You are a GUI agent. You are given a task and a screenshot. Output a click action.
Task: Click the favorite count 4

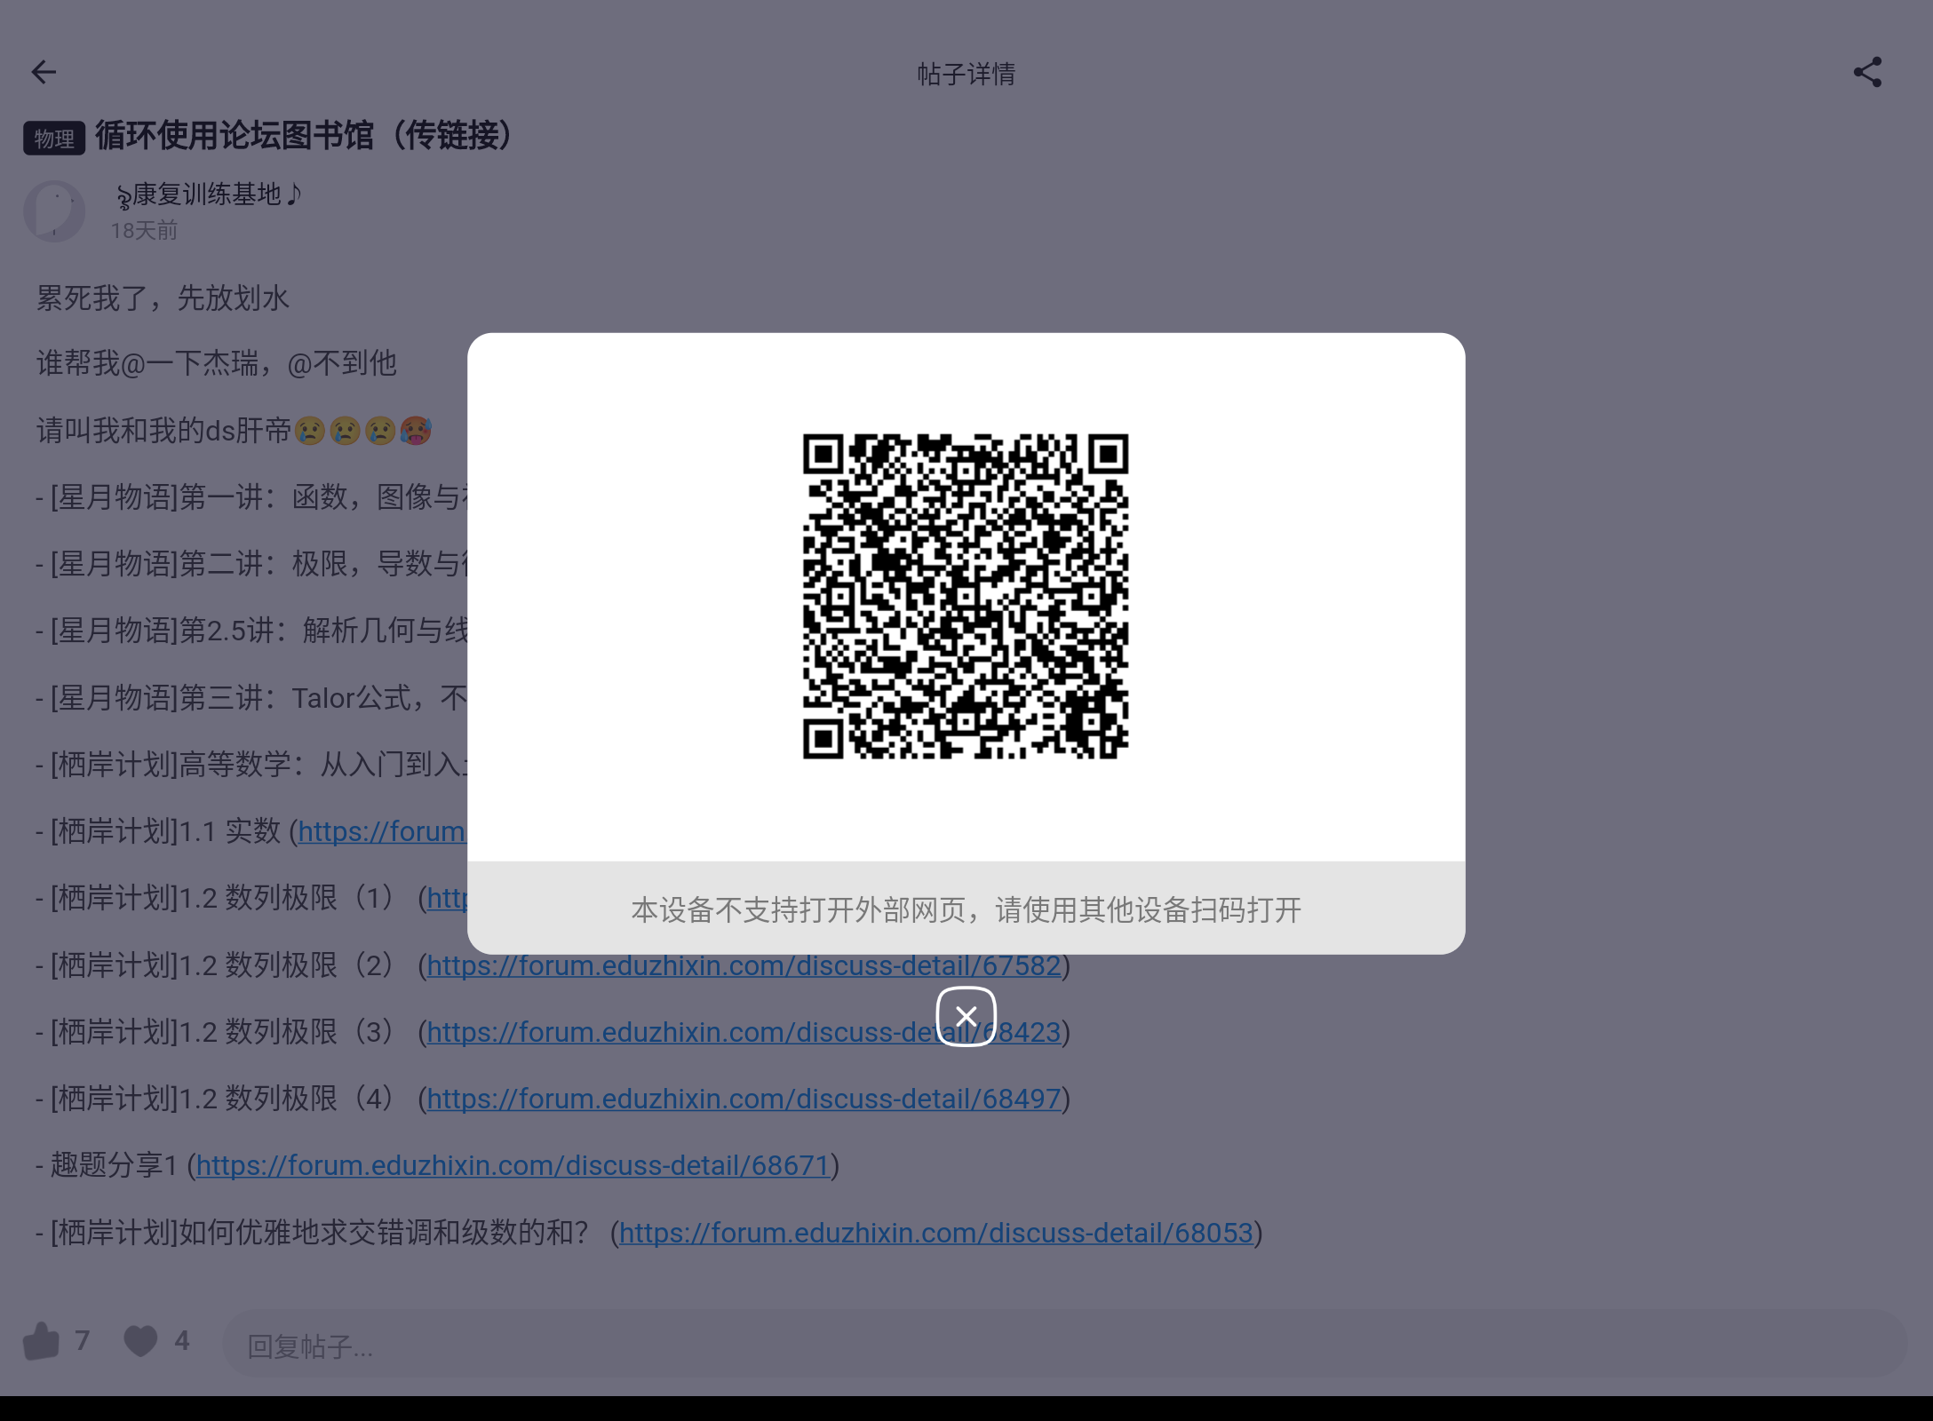tap(182, 1340)
